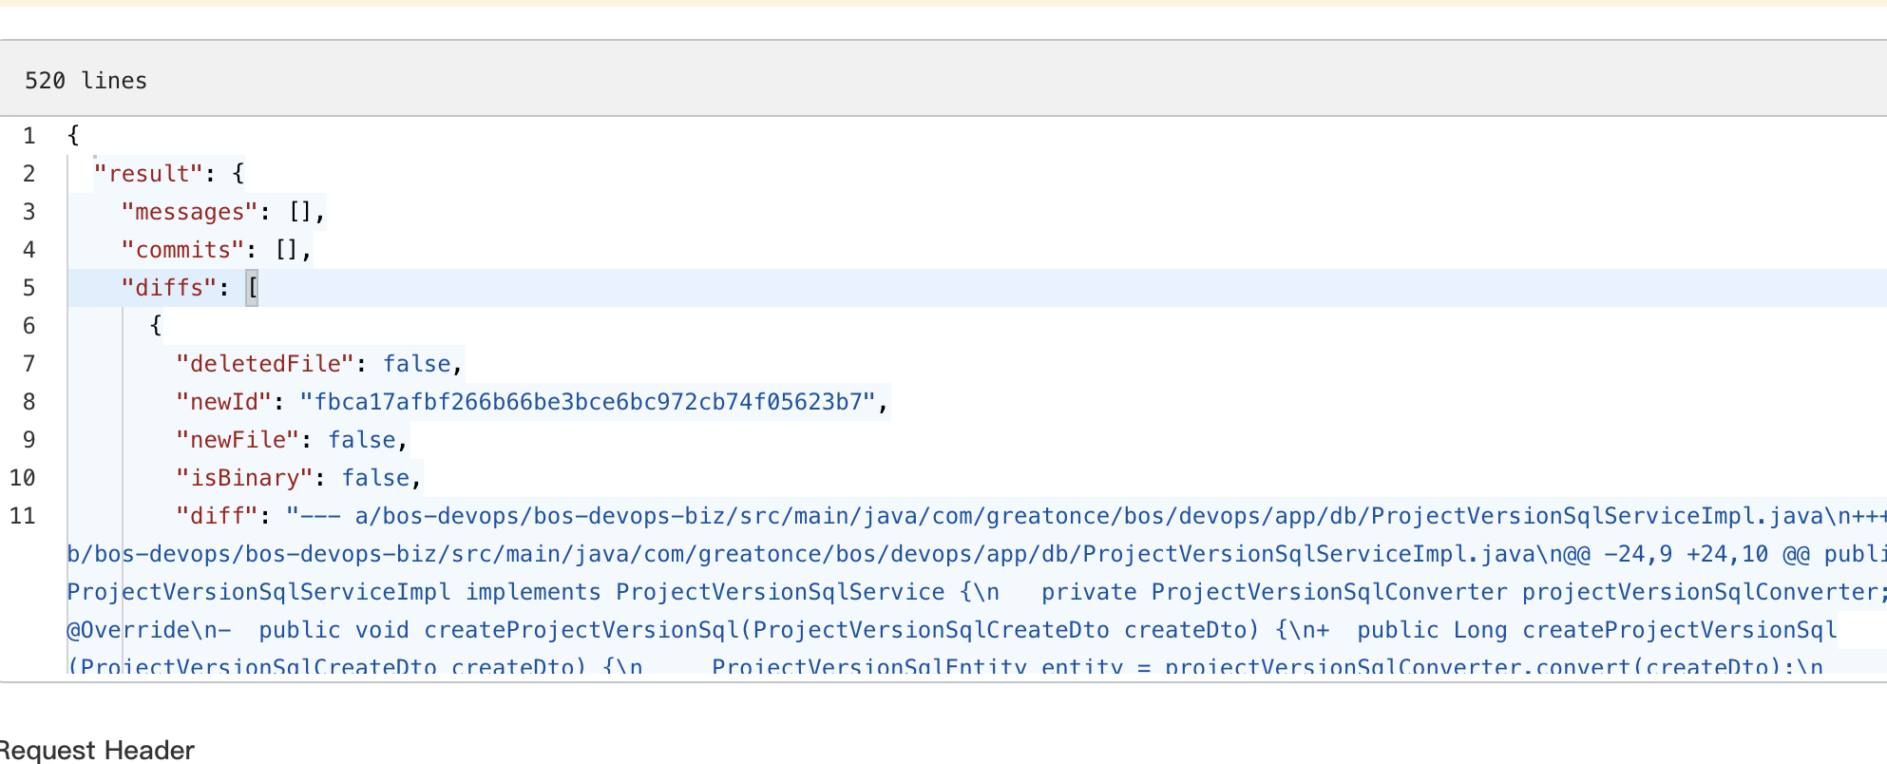Click the "diff" key on line 11

[x=218, y=516]
